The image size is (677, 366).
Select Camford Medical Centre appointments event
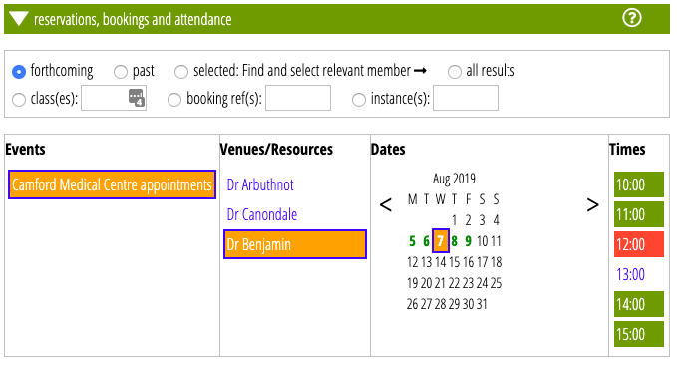(112, 184)
